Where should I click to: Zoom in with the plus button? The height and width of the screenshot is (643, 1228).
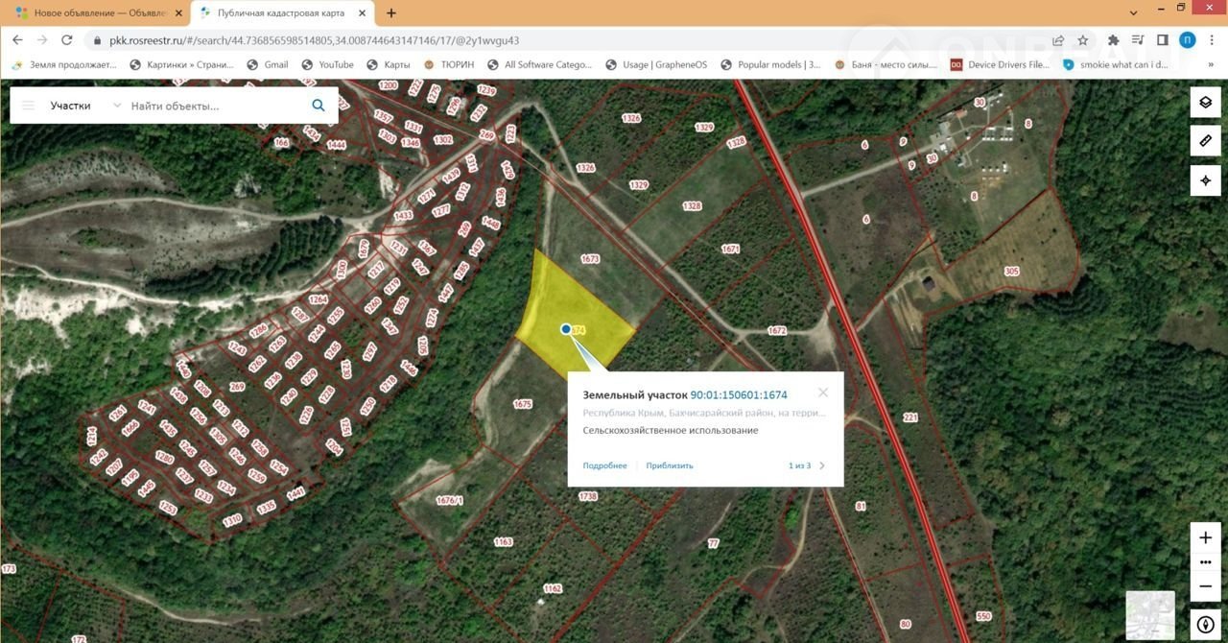1205,537
